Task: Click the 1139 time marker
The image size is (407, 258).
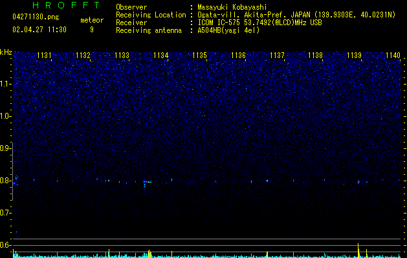Action: (x=354, y=55)
